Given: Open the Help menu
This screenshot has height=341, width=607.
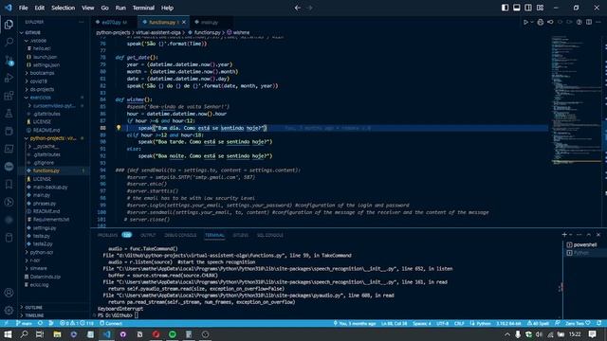Looking at the screenshot, I should pos(167,8).
